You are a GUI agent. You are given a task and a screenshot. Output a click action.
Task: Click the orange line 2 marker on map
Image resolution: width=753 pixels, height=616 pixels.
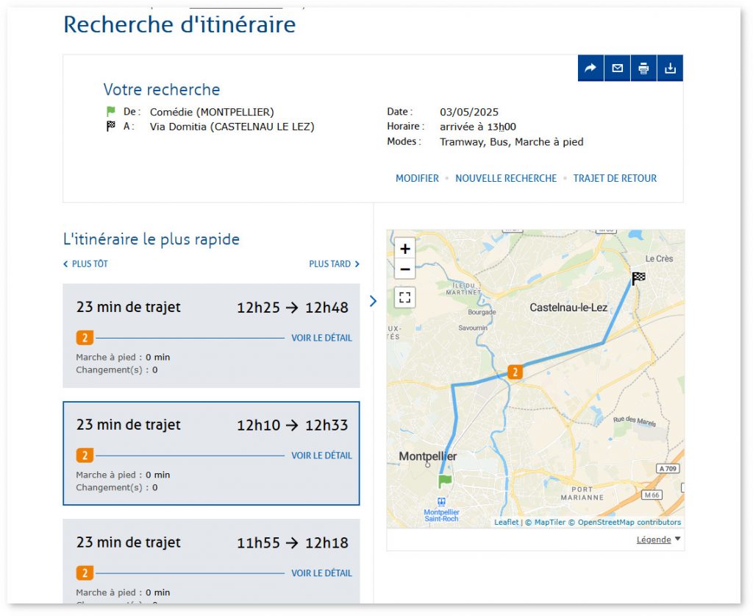tap(515, 372)
